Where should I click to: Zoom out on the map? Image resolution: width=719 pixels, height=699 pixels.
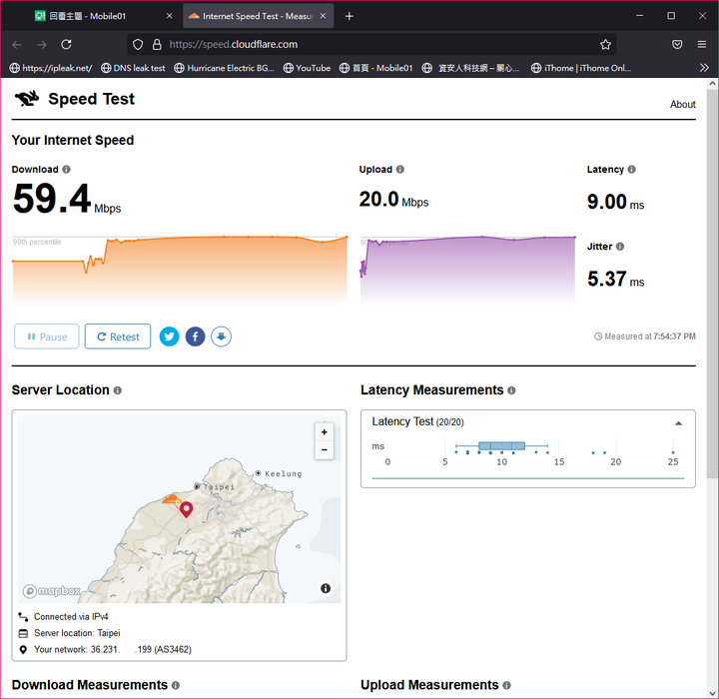coord(325,450)
